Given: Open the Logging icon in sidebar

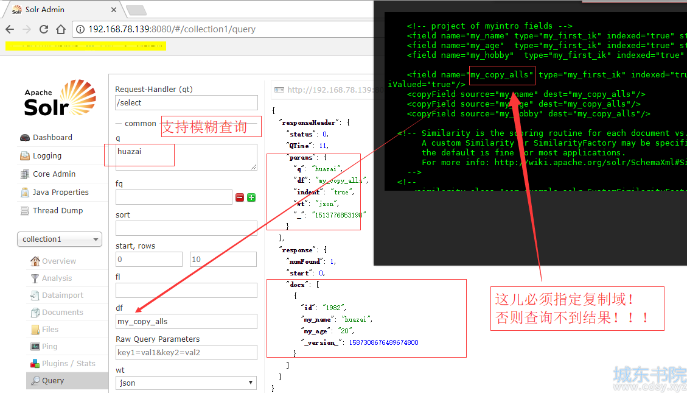Looking at the screenshot, I should click(25, 156).
